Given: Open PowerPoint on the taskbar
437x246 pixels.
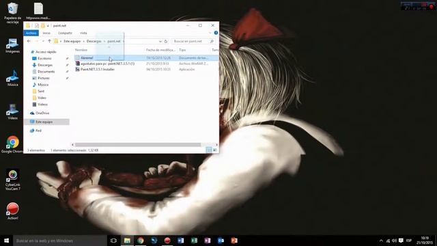Looking at the screenshot, I should point(234,241).
